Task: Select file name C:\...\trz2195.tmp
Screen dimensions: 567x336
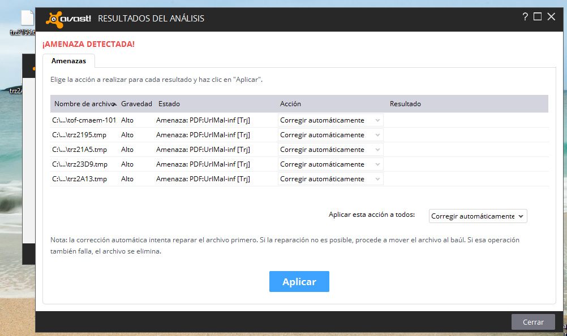Action: pos(79,135)
